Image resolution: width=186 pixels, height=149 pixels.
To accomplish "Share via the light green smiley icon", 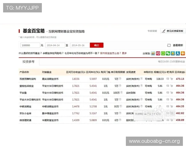I will click(163, 53).
